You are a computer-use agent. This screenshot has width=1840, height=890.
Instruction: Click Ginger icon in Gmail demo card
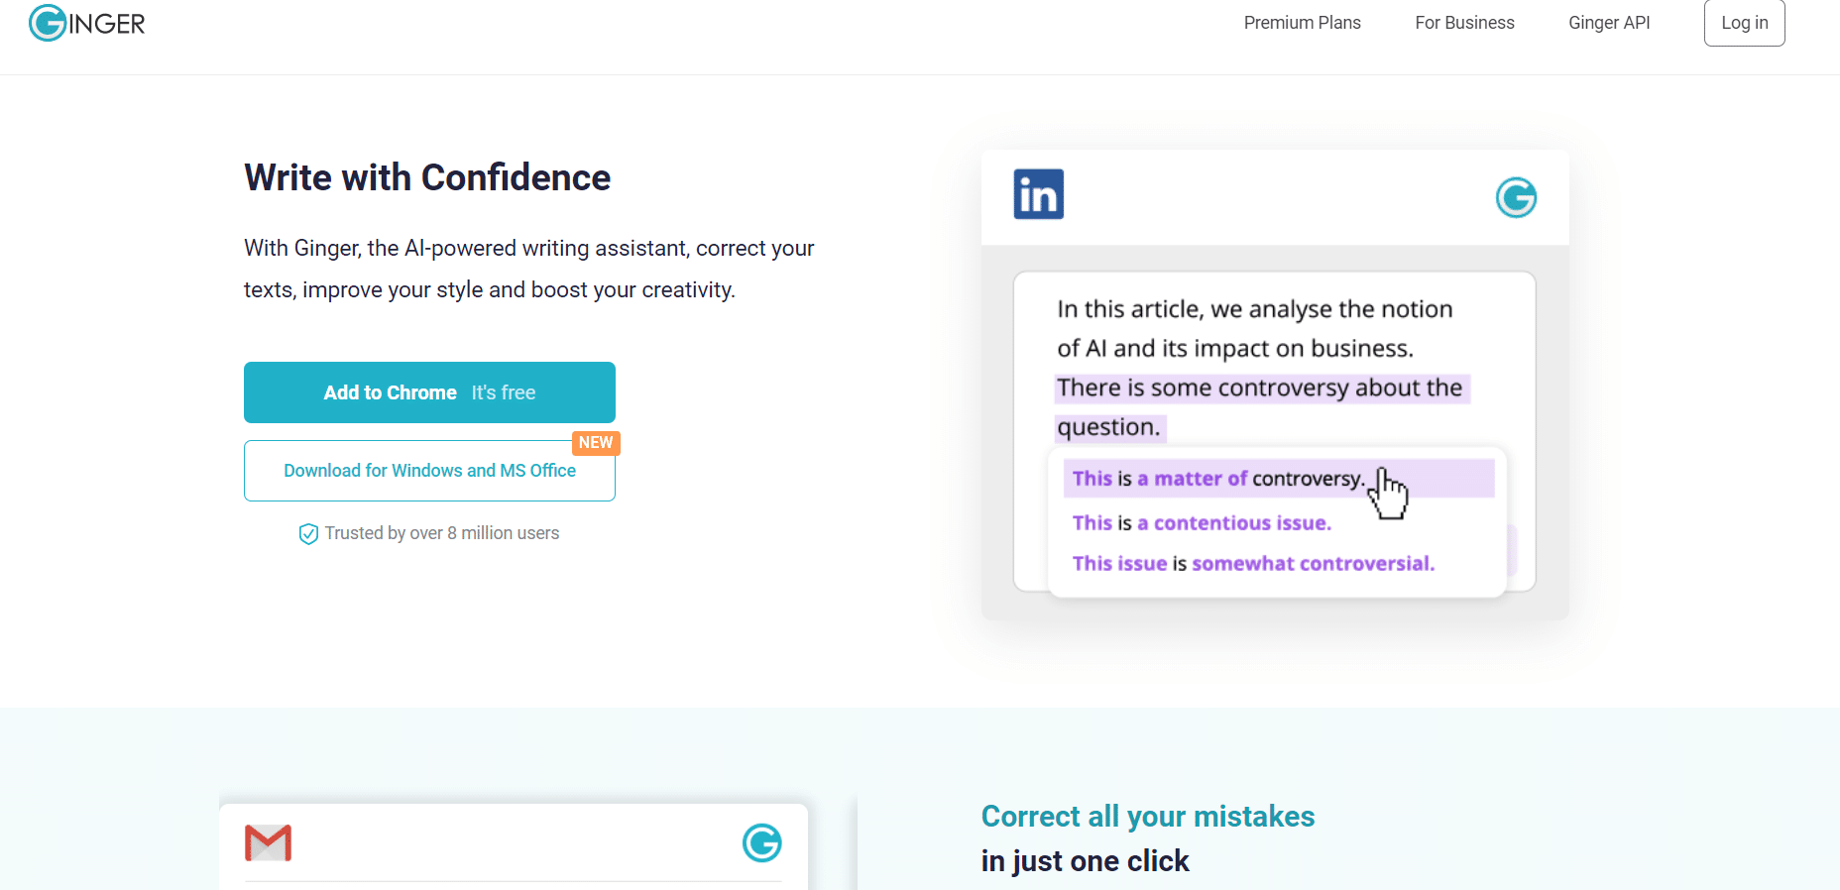click(761, 842)
